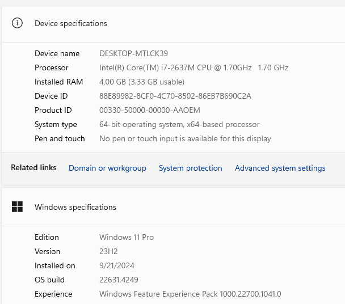Click the Version label
345x304 pixels.
coord(47,251)
